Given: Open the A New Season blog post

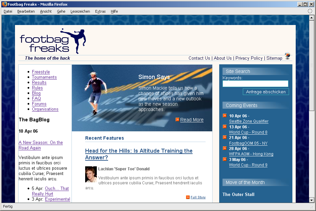Looking at the screenshot, I should pyautogui.click(x=41, y=145).
